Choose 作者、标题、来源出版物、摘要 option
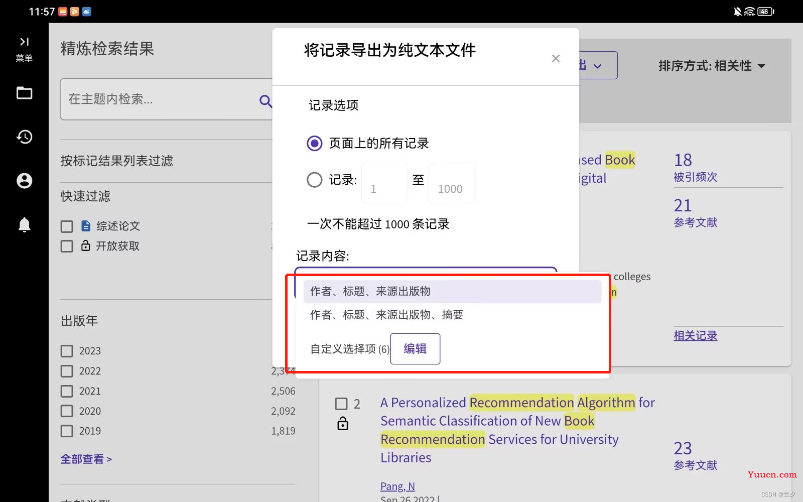Image resolution: width=803 pixels, height=502 pixels. pos(452,315)
